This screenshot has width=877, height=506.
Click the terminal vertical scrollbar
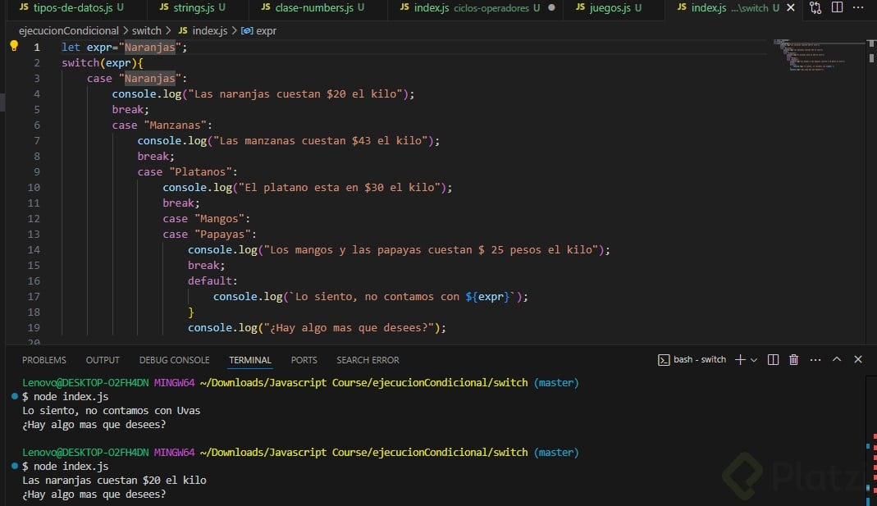[871, 440]
